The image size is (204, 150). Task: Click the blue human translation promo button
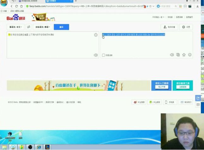[161, 86]
